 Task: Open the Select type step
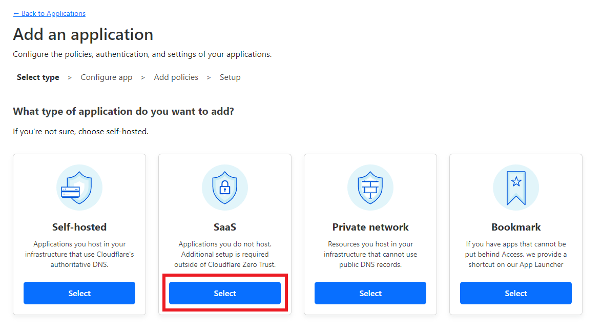coord(38,77)
